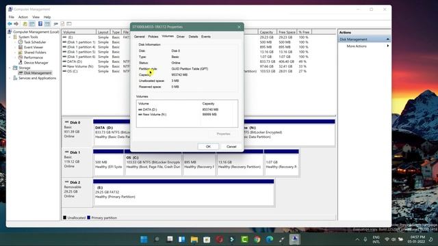438x246 pixels.
Task: Click the green Camtasia icon on the taskbar
Action: point(244,239)
